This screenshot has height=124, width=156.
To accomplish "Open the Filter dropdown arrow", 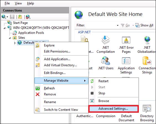I will pos(118,25).
